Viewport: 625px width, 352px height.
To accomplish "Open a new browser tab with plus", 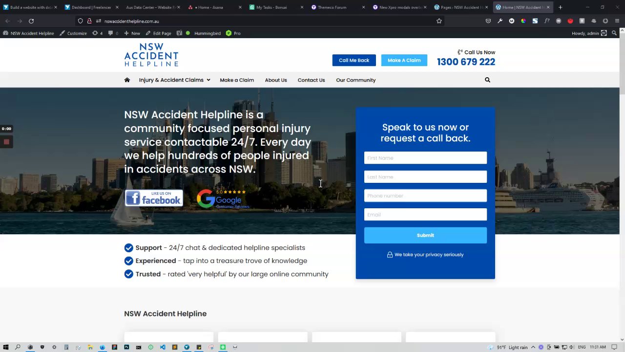I will tap(560, 7).
